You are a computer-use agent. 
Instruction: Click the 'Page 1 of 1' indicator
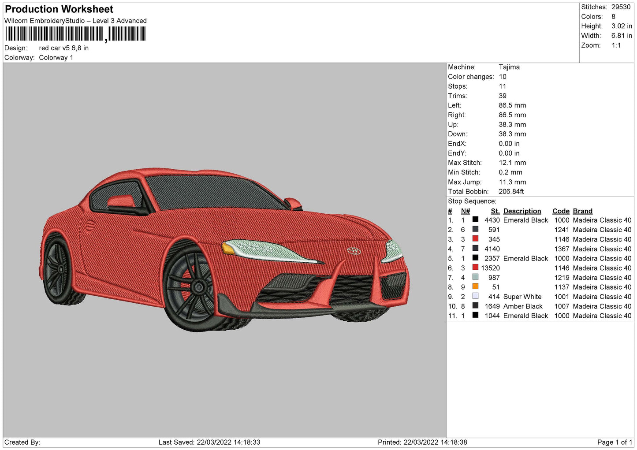point(615,443)
